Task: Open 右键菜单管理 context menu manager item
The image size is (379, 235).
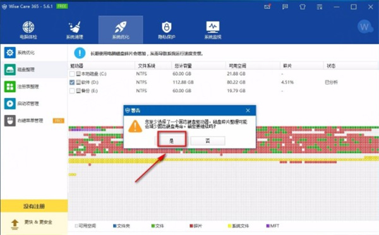Action: (x=34, y=121)
